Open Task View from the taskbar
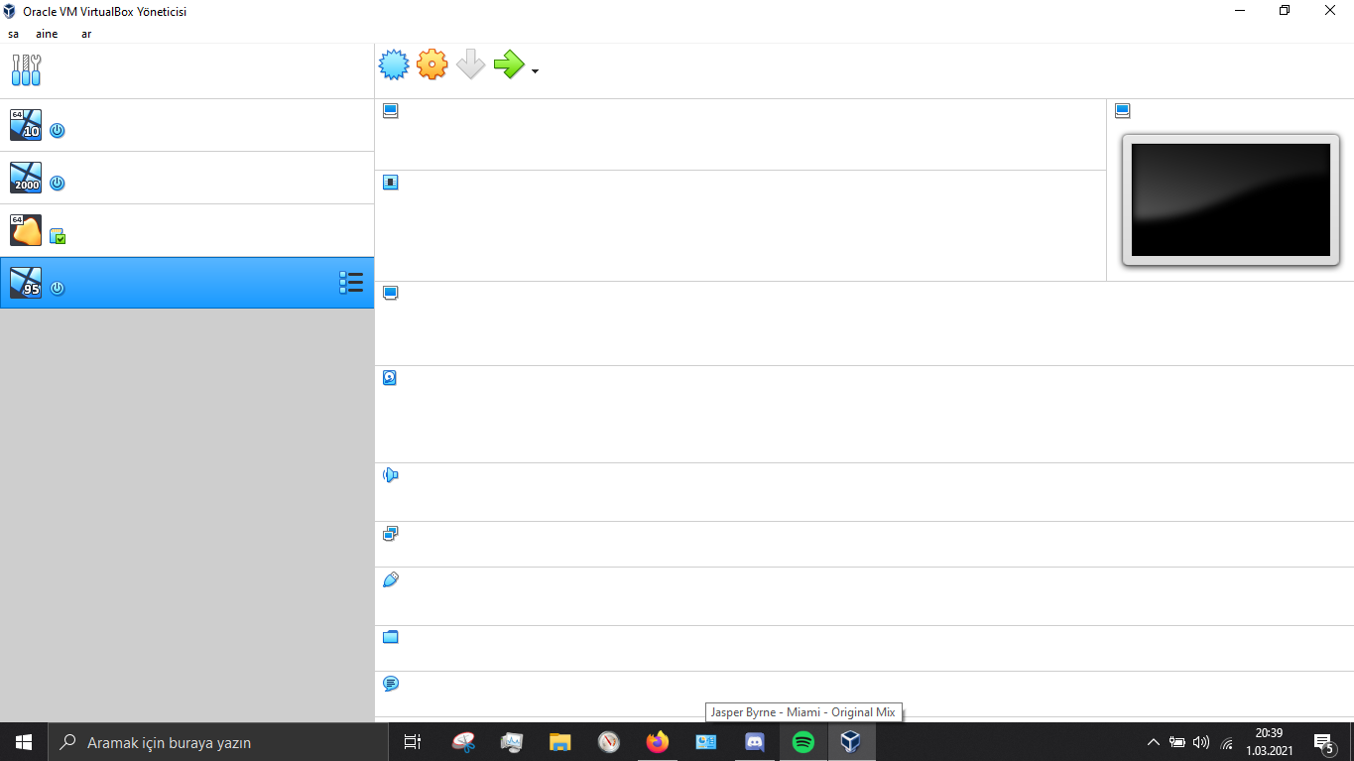 (413, 742)
